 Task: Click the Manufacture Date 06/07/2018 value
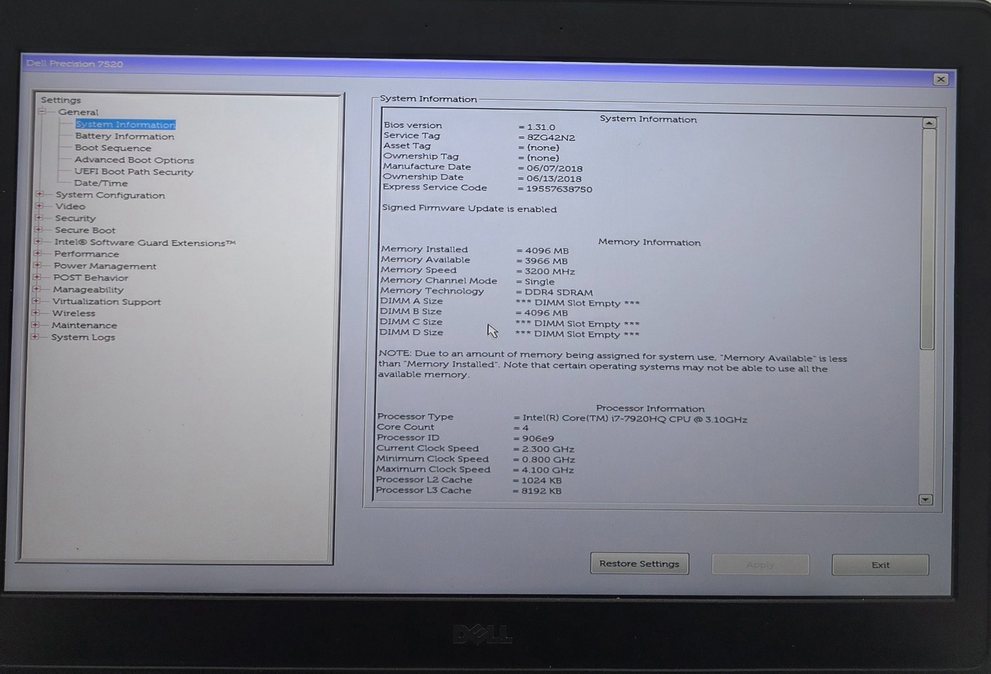click(554, 168)
